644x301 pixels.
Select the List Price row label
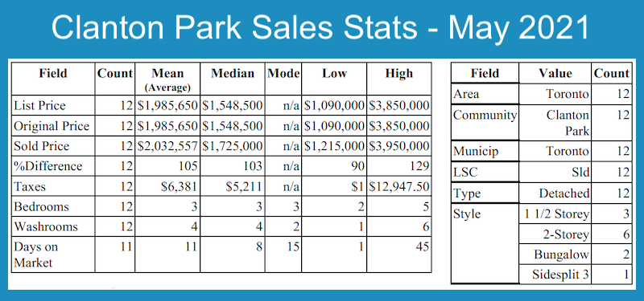click(x=39, y=106)
